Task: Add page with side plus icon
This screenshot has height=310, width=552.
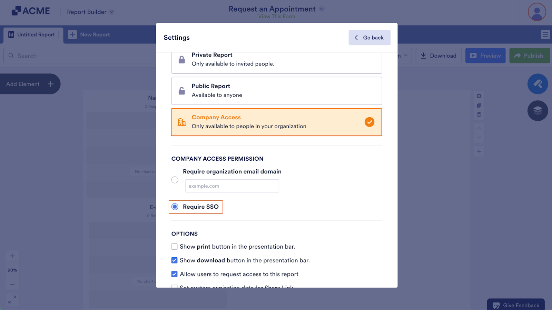Action: [479, 151]
